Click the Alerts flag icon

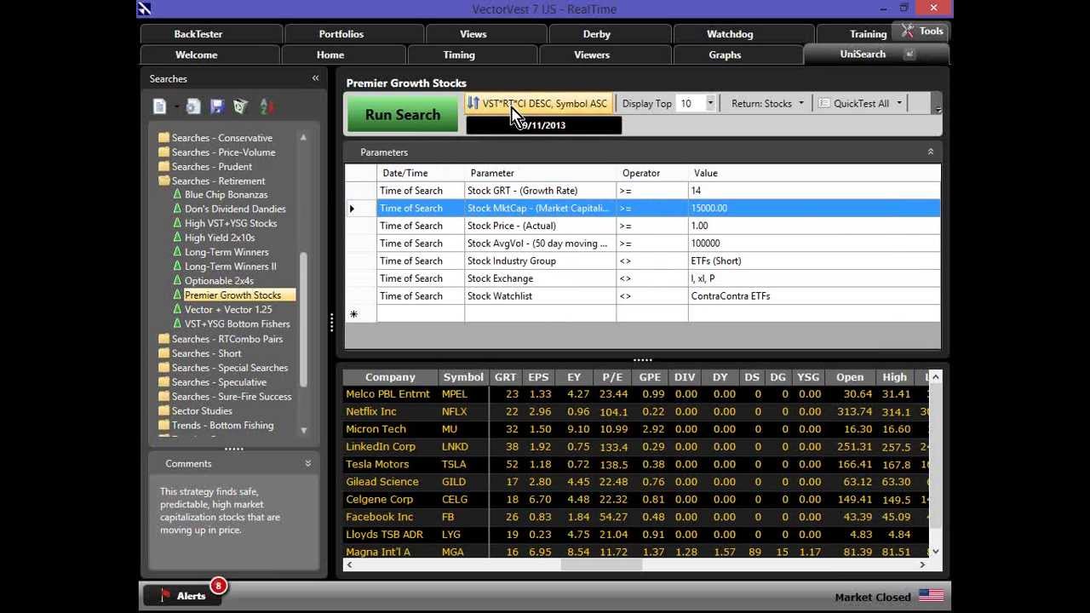(165, 596)
